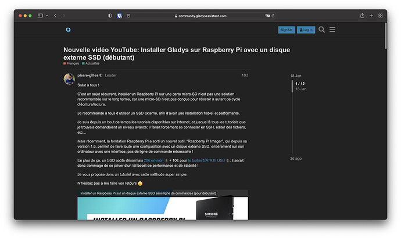Click the Log In button
Image resolution: width=401 pixels, height=238 pixels.
click(306, 30)
